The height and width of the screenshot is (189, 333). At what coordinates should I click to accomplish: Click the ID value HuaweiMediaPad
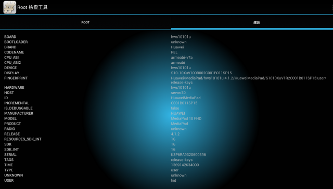click(x=186, y=98)
